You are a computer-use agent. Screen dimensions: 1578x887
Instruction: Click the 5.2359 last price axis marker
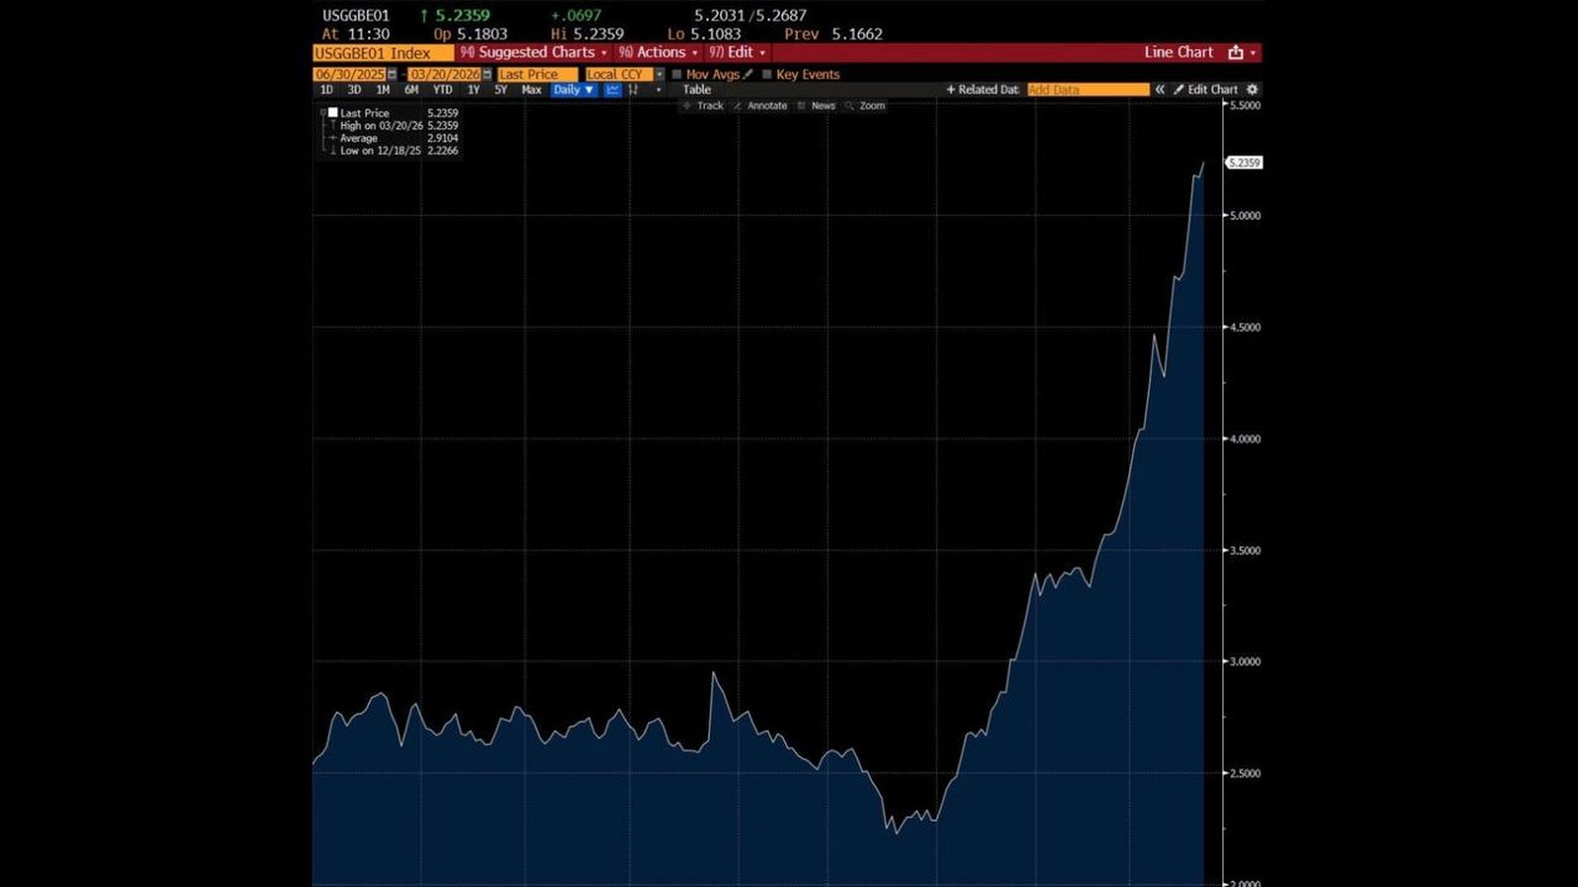pyautogui.click(x=1244, y=163)
